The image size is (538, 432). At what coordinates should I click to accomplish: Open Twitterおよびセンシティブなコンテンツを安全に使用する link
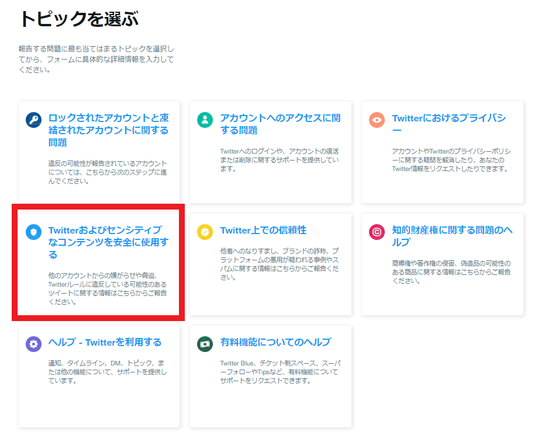click(108, 242)
